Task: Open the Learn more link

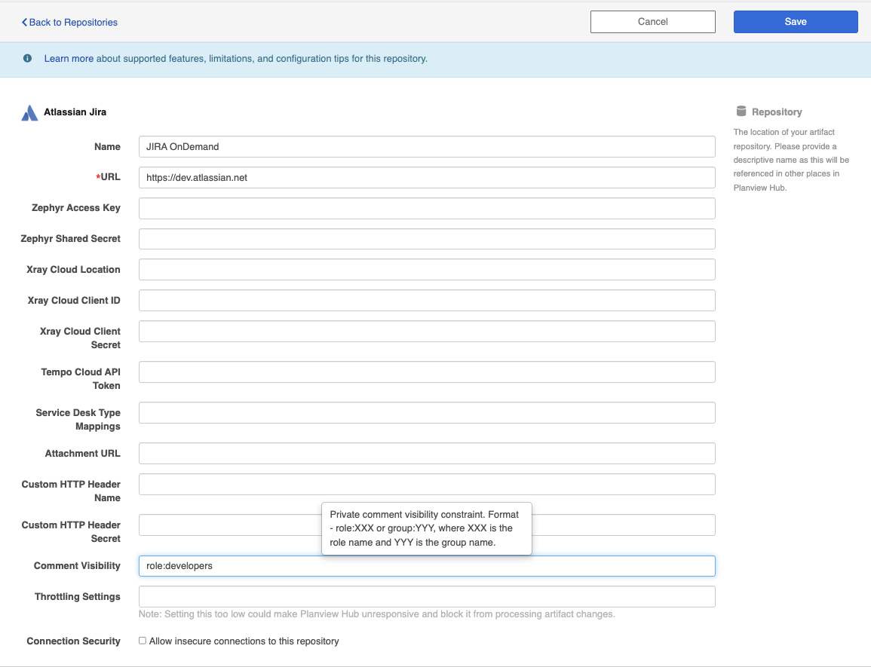Action: (69, 59)
